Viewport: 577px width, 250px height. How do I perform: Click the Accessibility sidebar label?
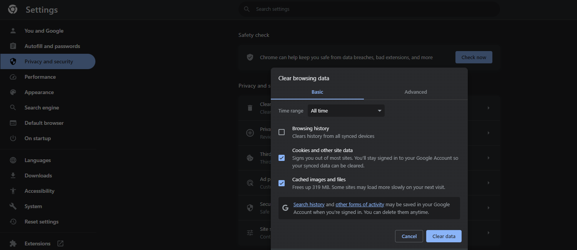point(40,191)
